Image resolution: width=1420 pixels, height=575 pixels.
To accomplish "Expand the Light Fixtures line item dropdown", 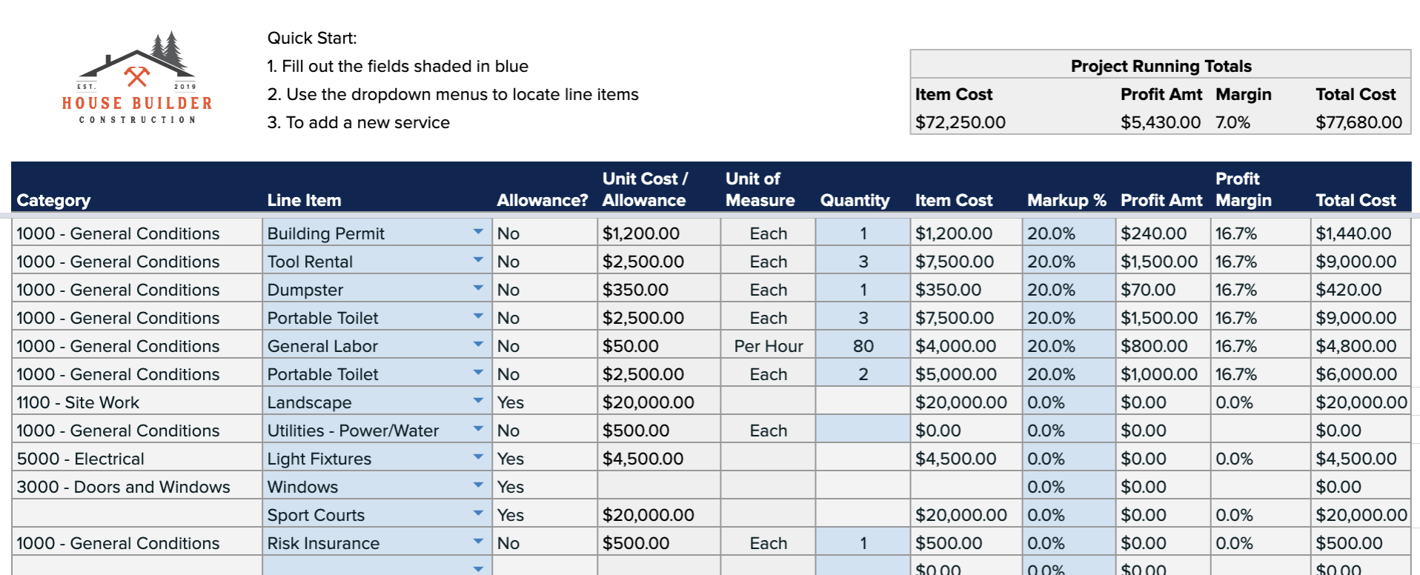I will pyautogui.click(x=478, y=457).
